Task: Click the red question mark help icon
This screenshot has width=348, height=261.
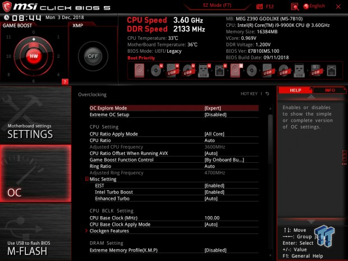Action: point(65,82)
